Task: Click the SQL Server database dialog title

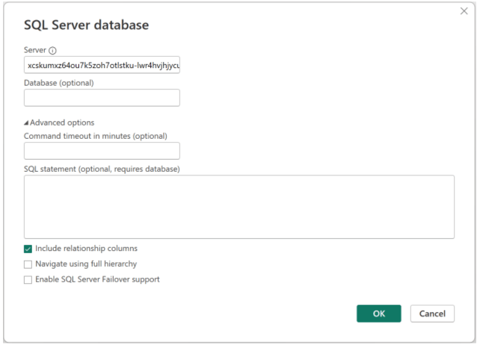Action: [x=86, y=25]
